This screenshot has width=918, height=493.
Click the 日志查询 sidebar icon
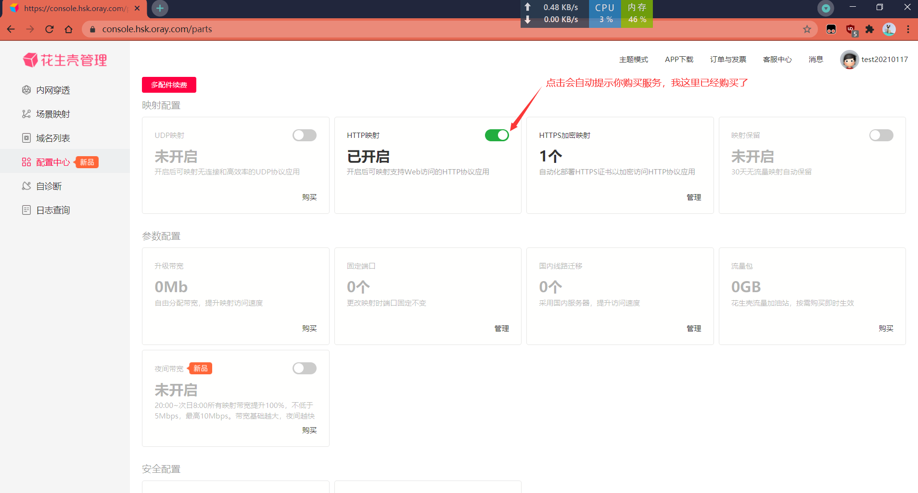[26, 210]
